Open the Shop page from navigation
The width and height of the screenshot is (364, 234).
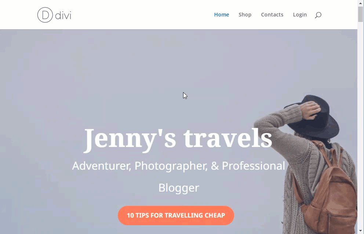click(x=245, y=15)
